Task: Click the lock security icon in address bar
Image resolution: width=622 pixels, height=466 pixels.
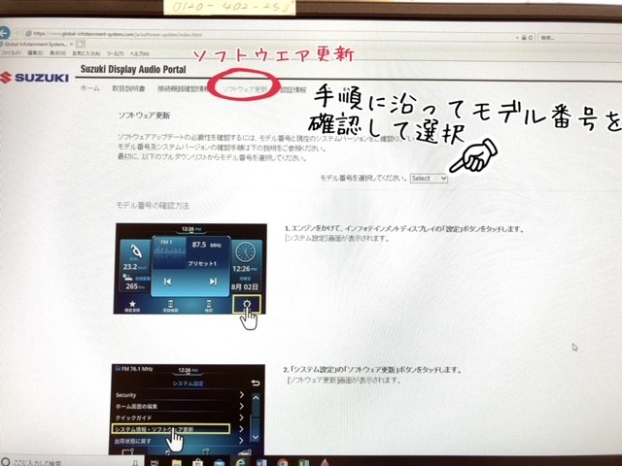Action: click(524, 37)
